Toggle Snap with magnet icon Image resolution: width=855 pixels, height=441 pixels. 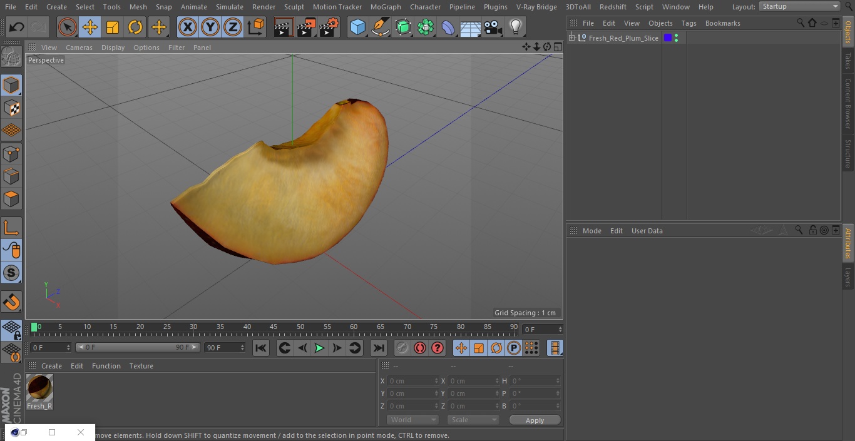[x=11, y=302]
